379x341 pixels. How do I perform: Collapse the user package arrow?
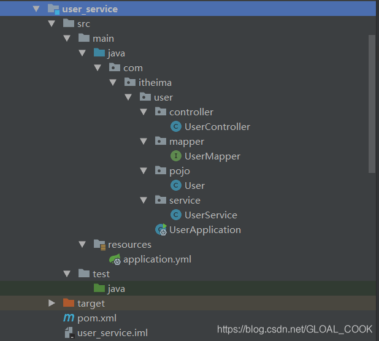point(128,97)
